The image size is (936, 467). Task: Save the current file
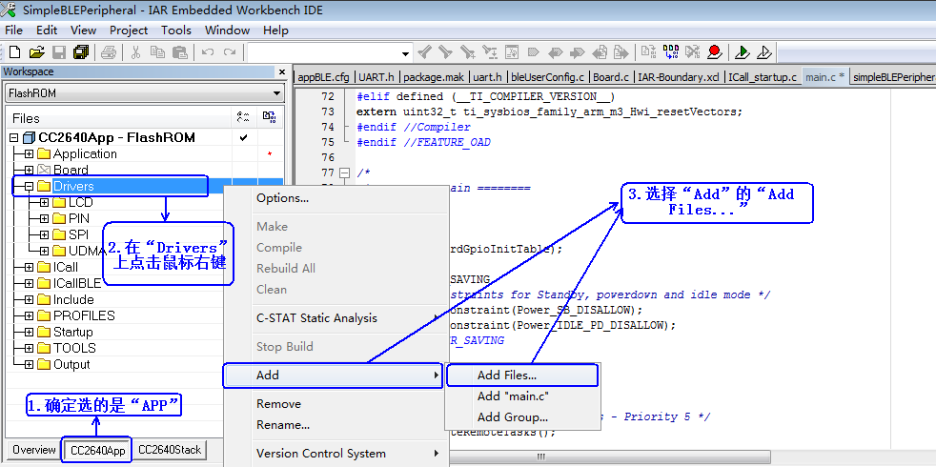(x=58, y=52)
